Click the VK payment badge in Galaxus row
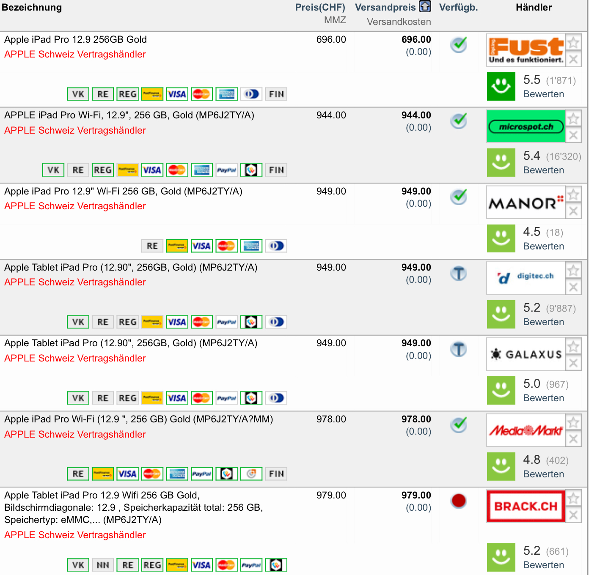 78,398
